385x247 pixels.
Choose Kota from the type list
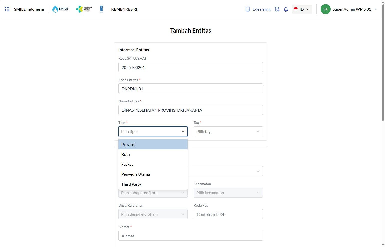(x=153, y=154)
